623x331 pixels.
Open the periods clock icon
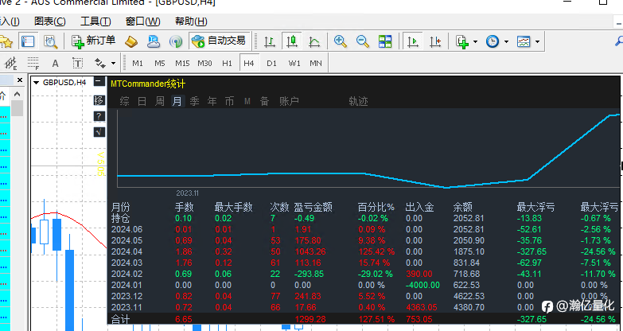pos(493,41)
